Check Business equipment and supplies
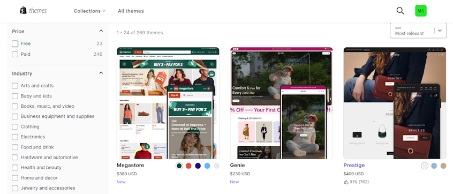 [15, 116]
